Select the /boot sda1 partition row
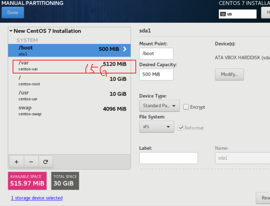Viewport: 270px width, 206px height. coord(69,50)
